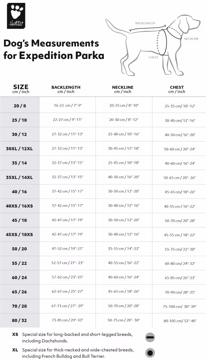This screenshot has width=206, height=359.
Task: Click the NECKLINE label beside the dog's neck
Action: tap(191, 39)
